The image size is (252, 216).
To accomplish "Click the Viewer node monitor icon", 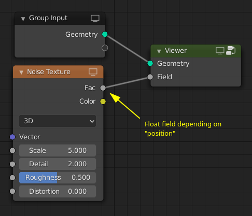I will click(x=220, y=51).
